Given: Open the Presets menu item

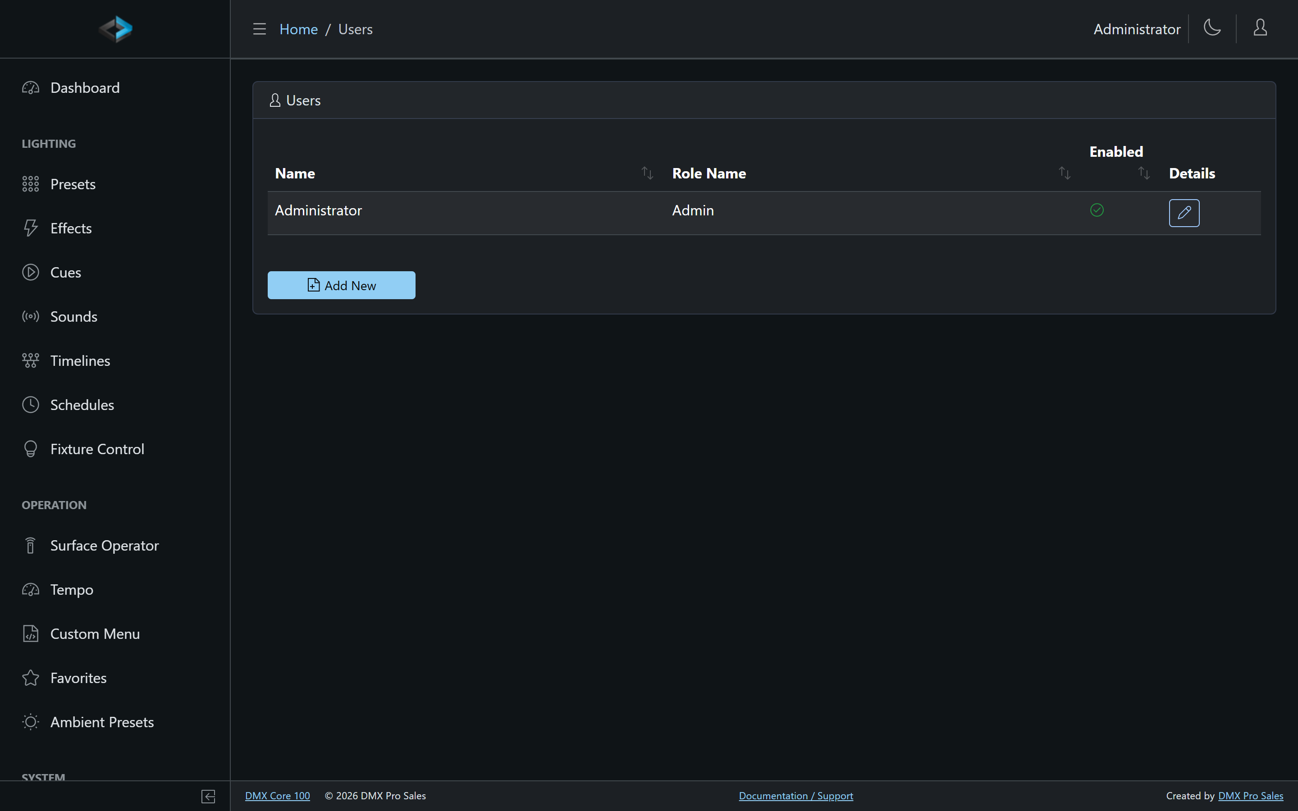Looking at the screenshot, I should [x=115, y=184].
